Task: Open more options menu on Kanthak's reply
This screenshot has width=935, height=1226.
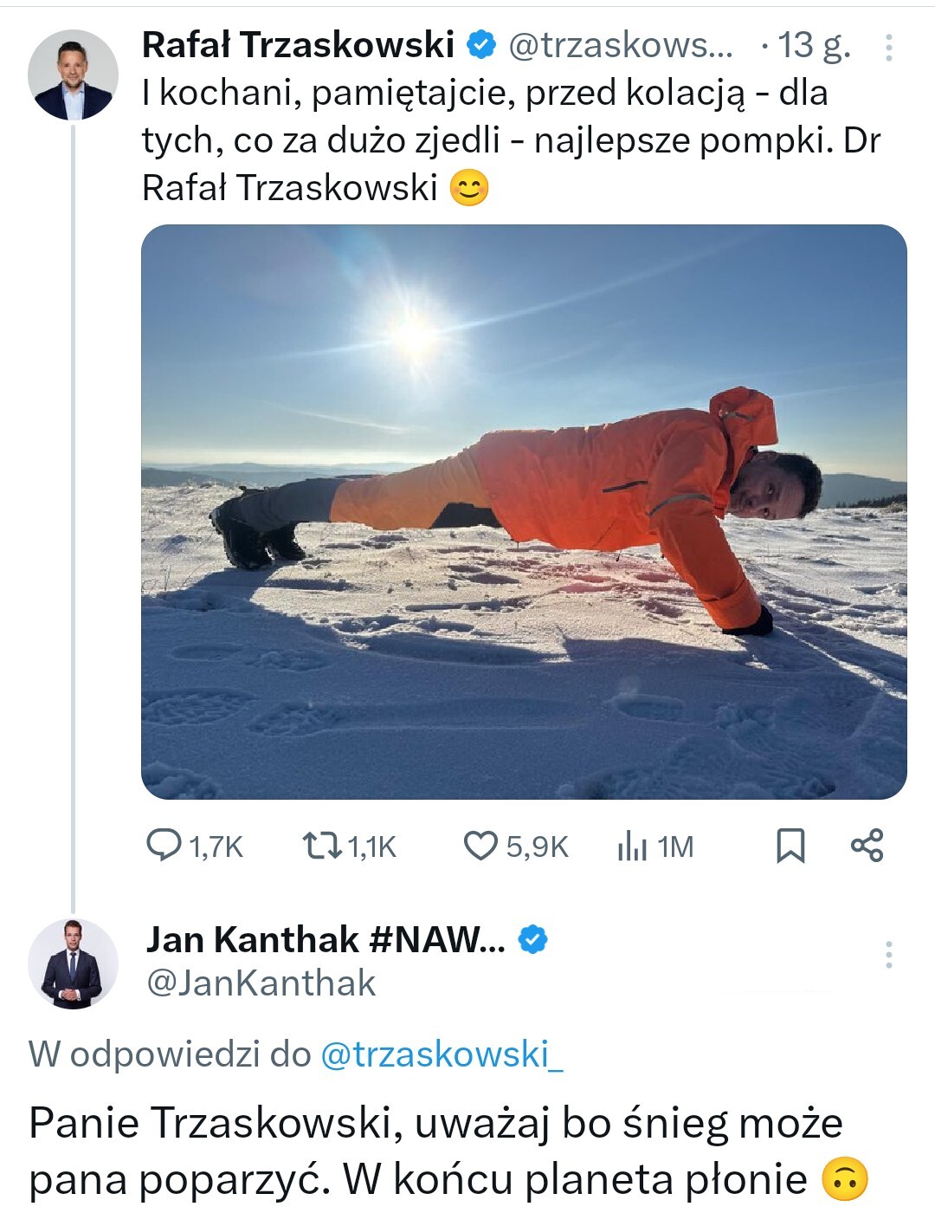Action: coord(888,954)
